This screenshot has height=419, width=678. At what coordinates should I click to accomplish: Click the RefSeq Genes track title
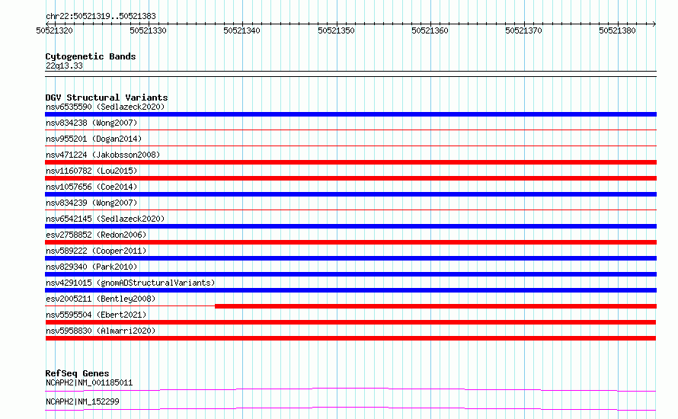coord(77,373)
